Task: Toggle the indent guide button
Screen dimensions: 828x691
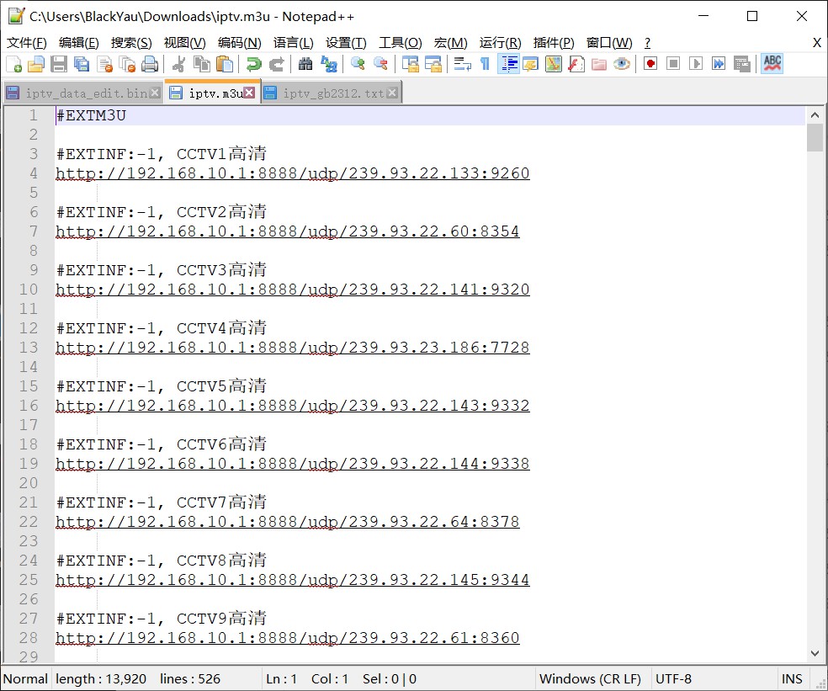Action: click(x=508, y=64)
